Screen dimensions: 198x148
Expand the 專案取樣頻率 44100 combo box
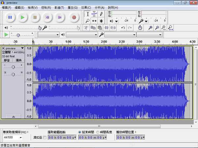[20, 137]
